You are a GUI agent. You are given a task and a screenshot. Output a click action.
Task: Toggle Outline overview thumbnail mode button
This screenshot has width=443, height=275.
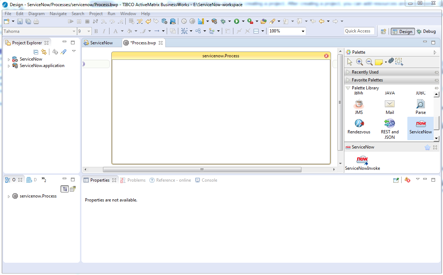tap(73, 189)
